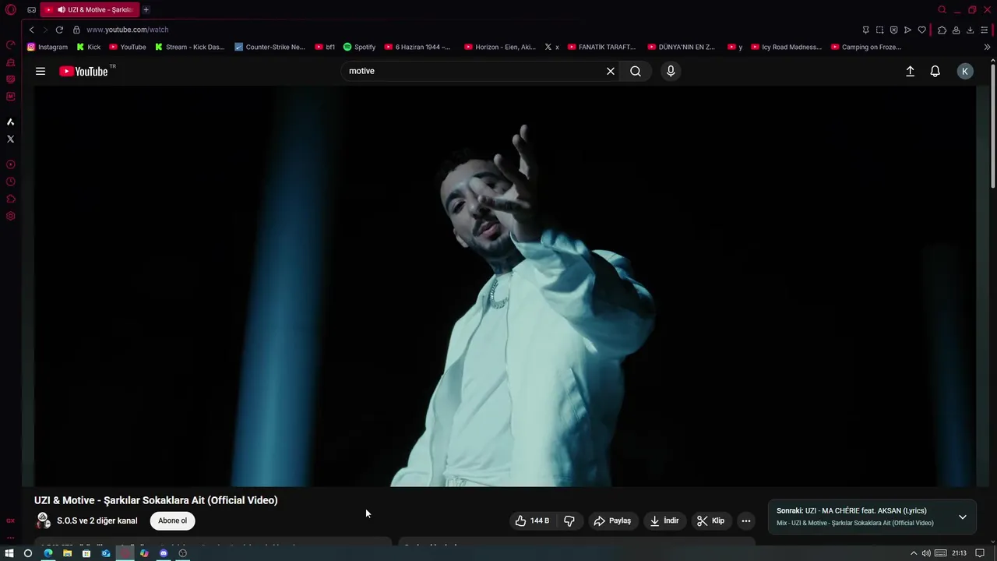Screen dimensions: 997x561
Task: Open YouTube notifications bell
Action: [935, 71]
